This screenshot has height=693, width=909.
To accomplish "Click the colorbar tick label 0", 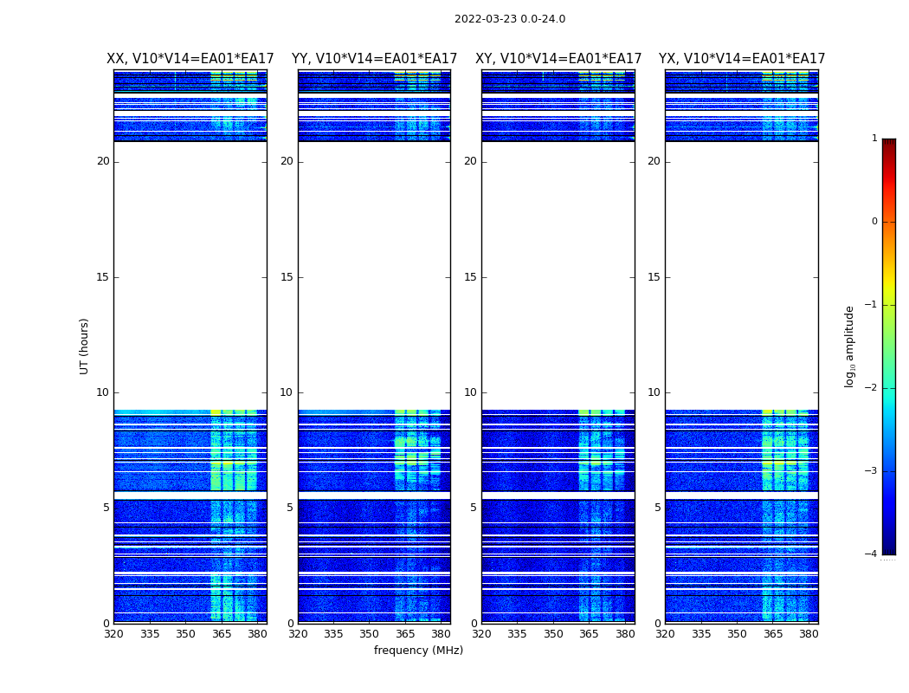I will tap(874, 222).
